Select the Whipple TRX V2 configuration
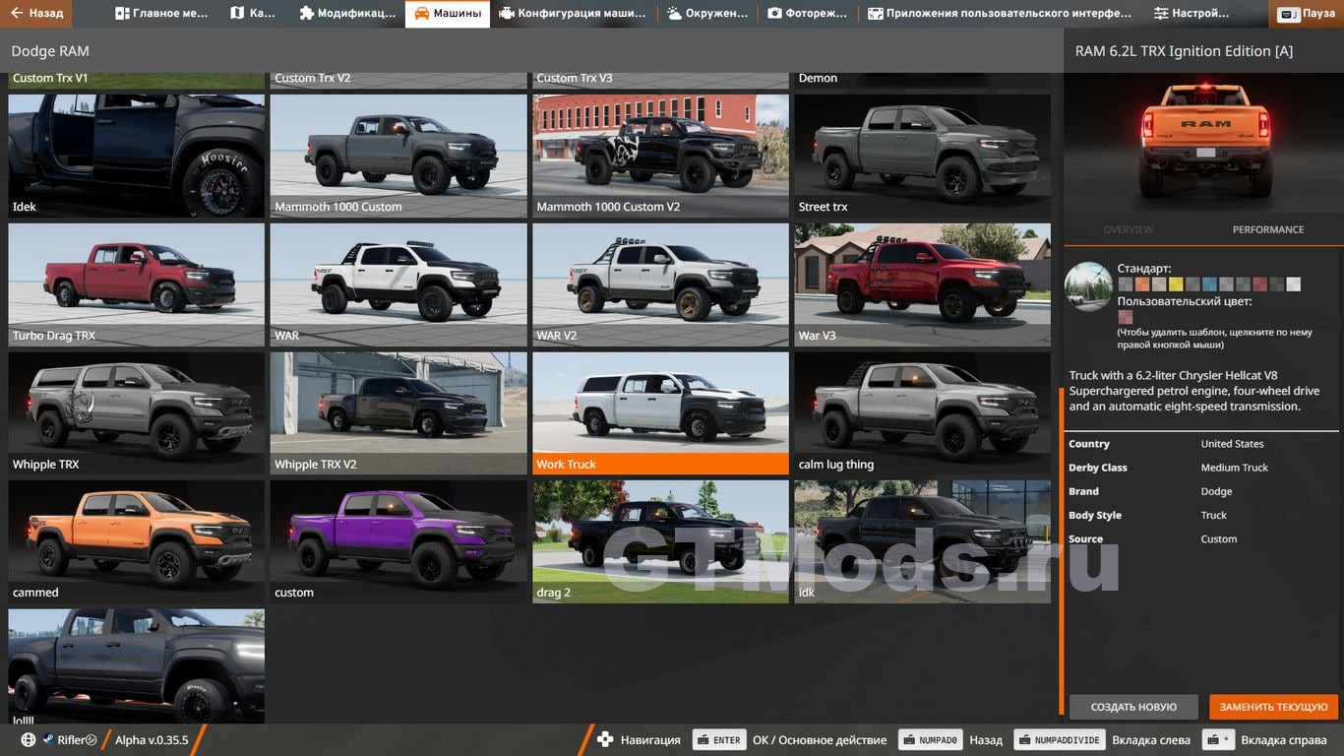The height and width of the screenshot is (756, 1344). coord(398,413)
